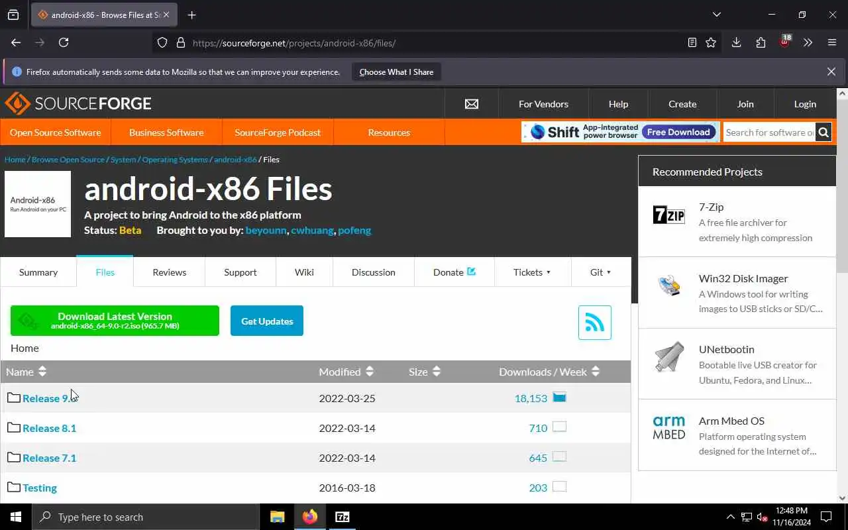Screen dimensions: 848x530
Task: Dismiss the Mozilla data notification bar
Action: pyautogui.click(x=831, y=72)
